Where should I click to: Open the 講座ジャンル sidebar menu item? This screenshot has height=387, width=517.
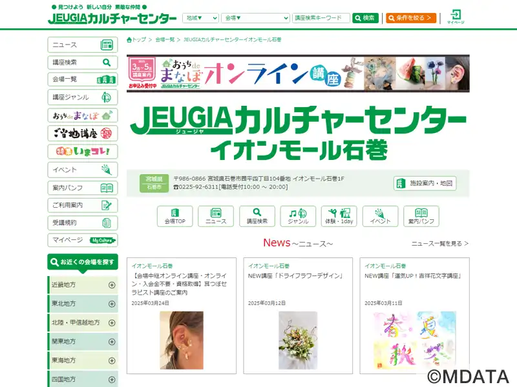pyautogui.click(x=83, y=97)
